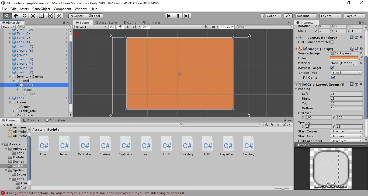Click the Play button
This screenshot has width=368, height=196.
click(x=169, y=16)
